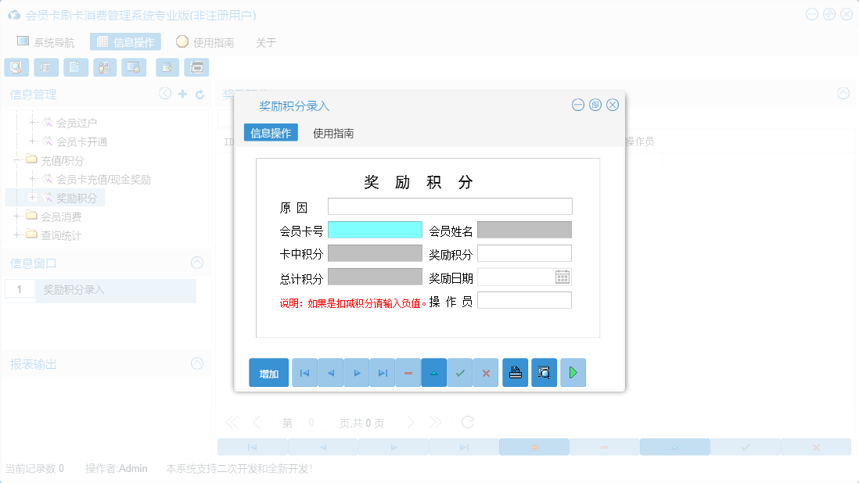Confirm the record with the checkmark icon
This screenshot has width=859, height=483.
pyautogui.click(x=460, y=373)
